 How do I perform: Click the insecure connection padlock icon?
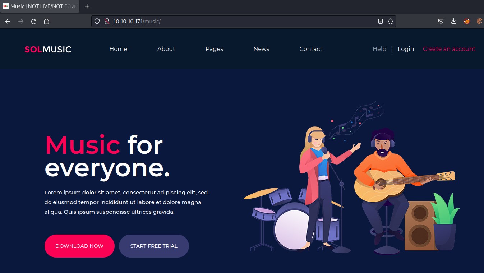(x=106, y=22)
